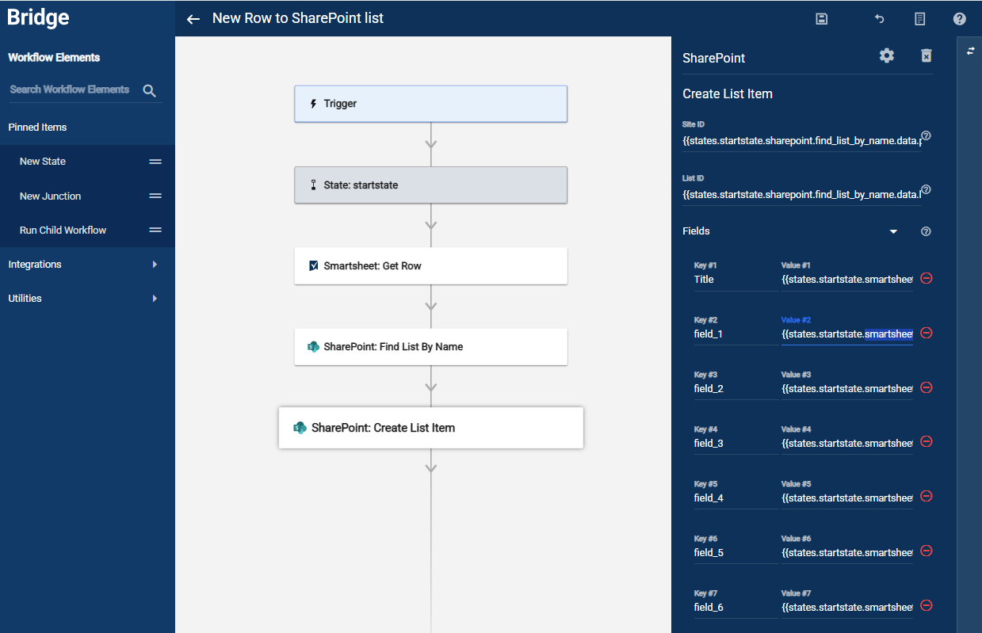This screenshot has width=982, height=633.
Task: Open the help question mark icon
Action: (960, 19)
